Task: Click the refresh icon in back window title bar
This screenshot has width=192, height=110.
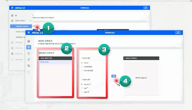Action: 146,8
